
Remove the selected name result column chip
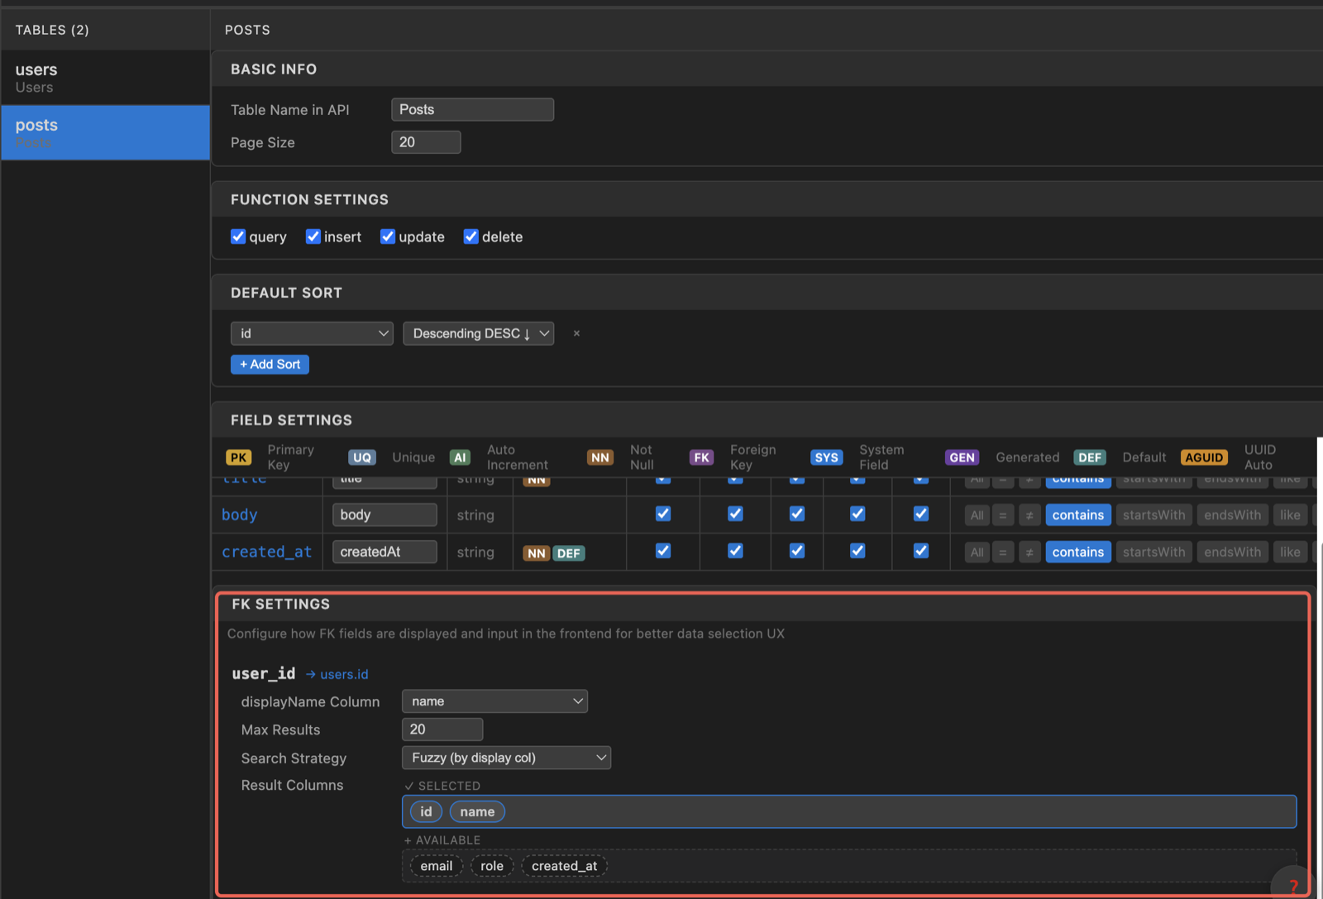pyautogui.click(x=477, y=811)
